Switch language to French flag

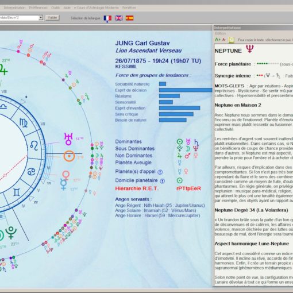click(107, 18)
